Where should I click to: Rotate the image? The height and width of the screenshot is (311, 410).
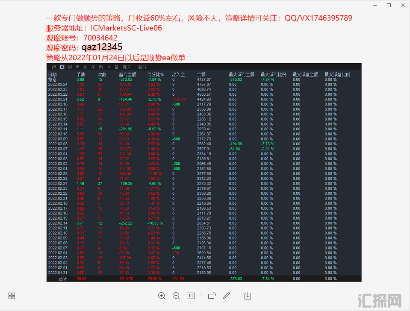(212, 296)
